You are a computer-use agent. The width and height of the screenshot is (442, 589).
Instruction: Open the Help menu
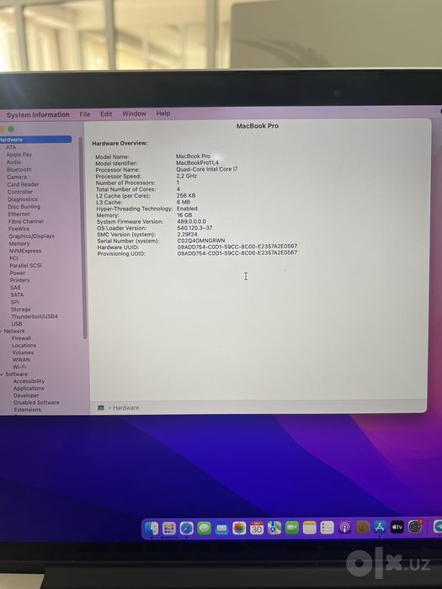pos(163,113)
